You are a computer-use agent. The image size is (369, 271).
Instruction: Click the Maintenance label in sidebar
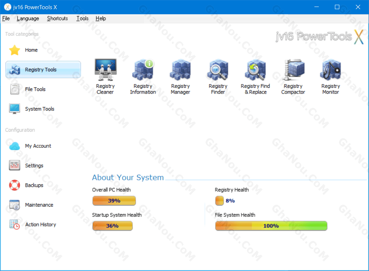[39, 205]
